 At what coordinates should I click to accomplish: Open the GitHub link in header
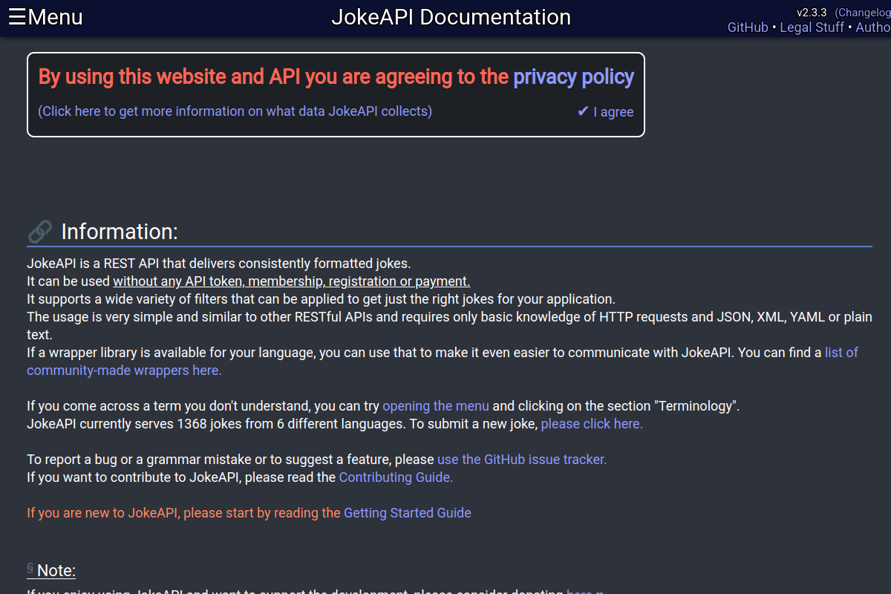748,27
